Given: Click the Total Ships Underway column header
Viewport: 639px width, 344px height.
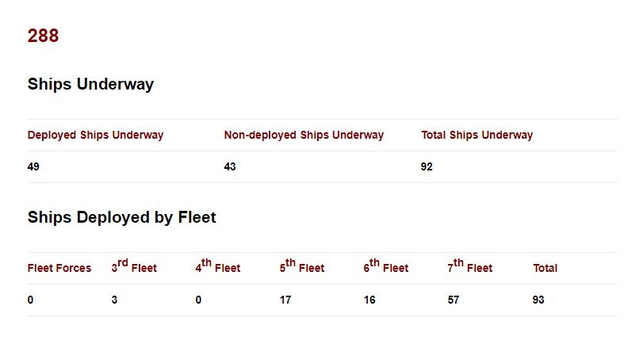Looking at the screenshot, I should click(476, 136).
